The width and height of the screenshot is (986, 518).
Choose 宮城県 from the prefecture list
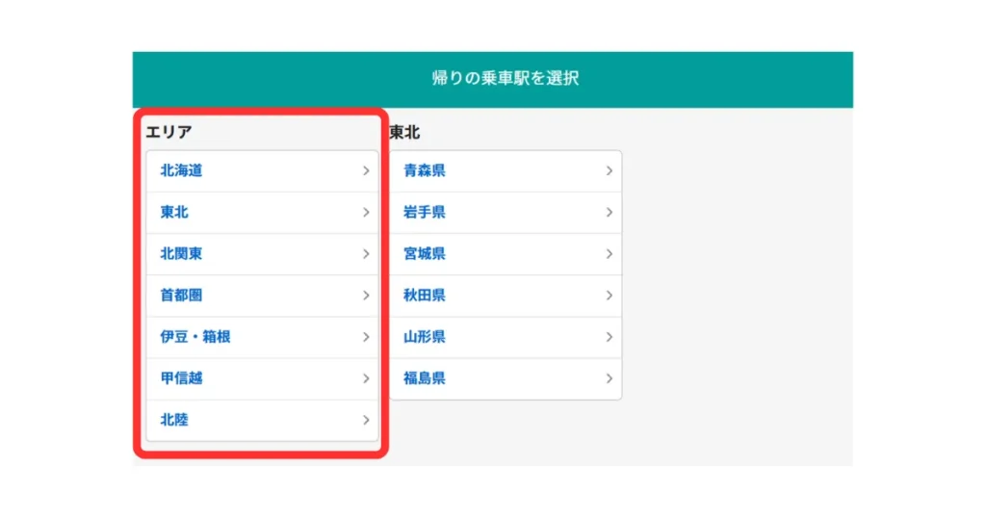coord(425,254)
